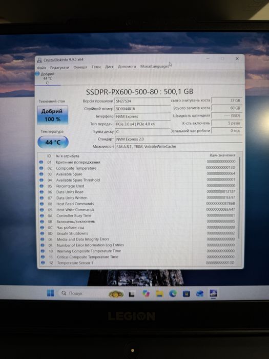269x359 pixels.
Task: Click the ID column header
Action: (x=49, y=156)
